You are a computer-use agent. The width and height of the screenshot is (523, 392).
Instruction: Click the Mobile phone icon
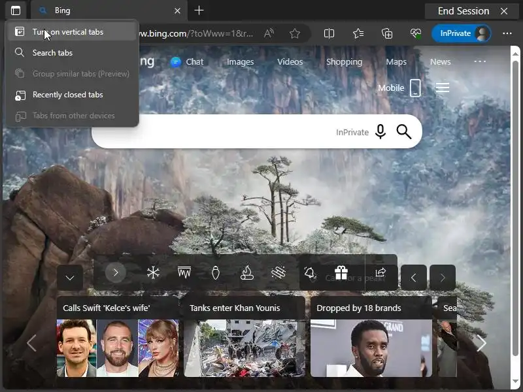415,88
